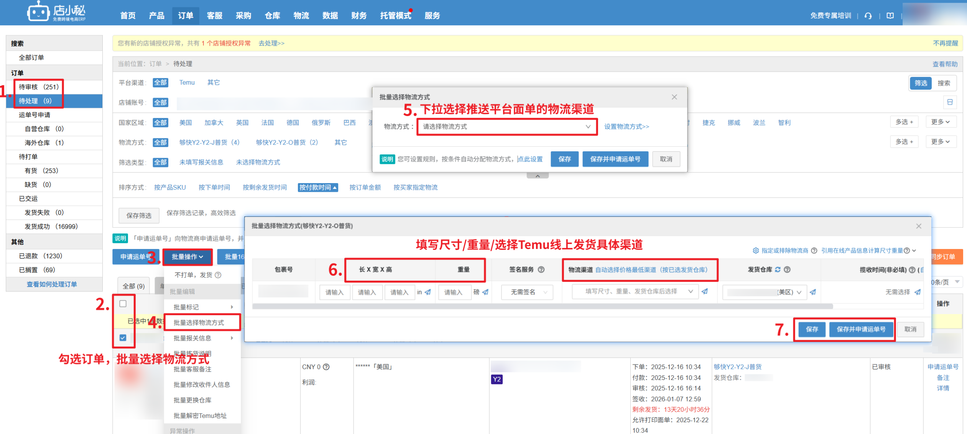Select 批量选择物流方式 menu entry
Screen dimensions: 967x434
(199, 323)
